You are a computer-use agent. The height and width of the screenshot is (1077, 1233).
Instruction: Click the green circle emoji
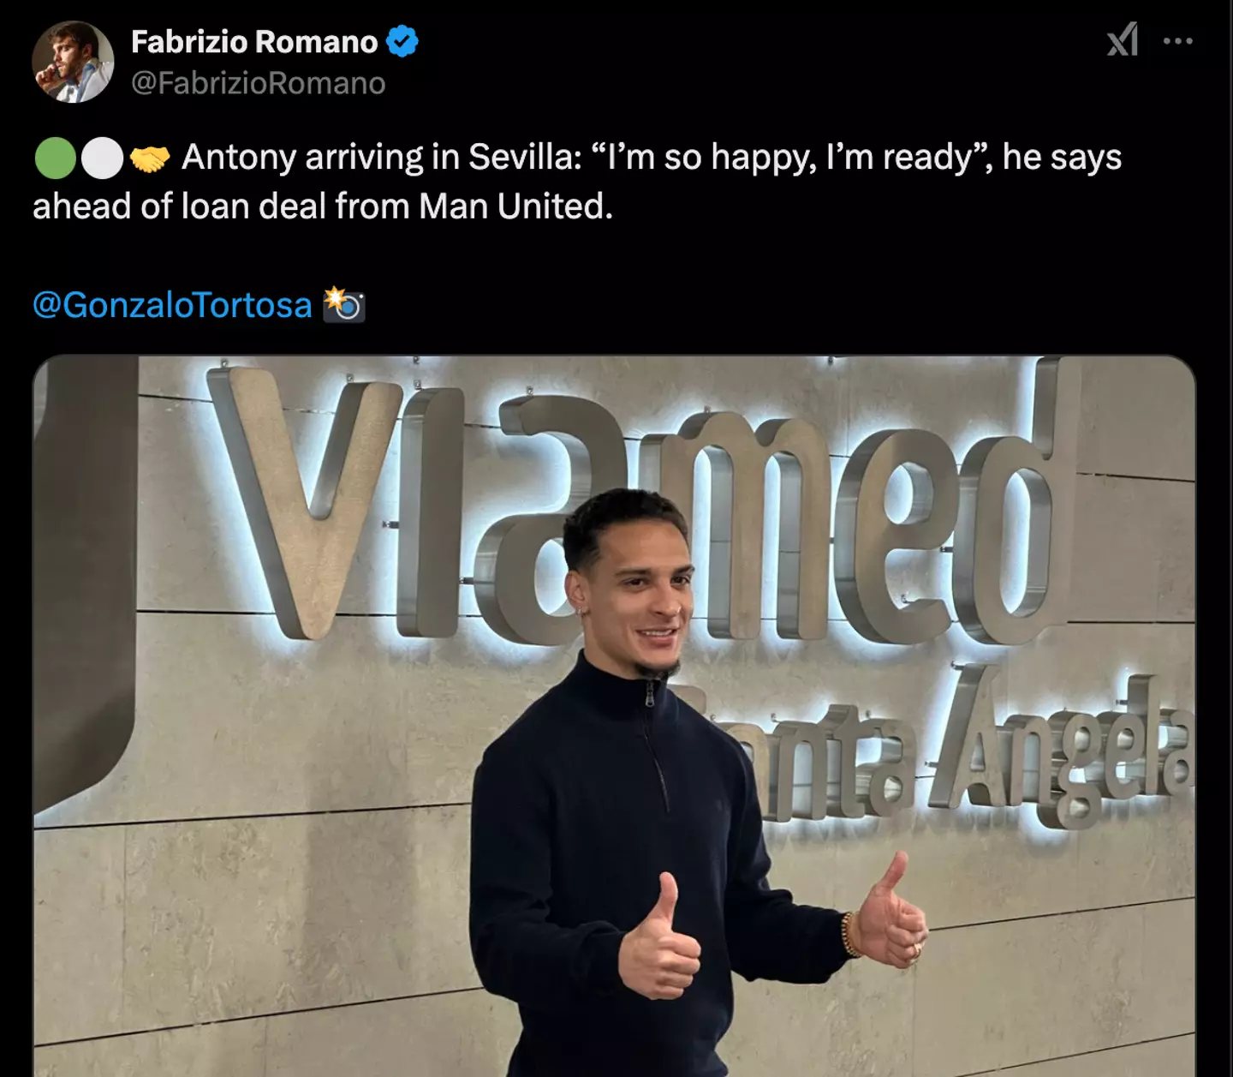click(55, 158)
